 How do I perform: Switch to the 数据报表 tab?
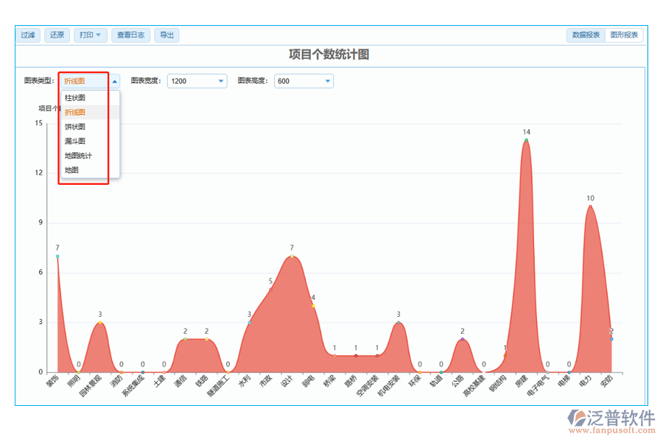[586, 35]
